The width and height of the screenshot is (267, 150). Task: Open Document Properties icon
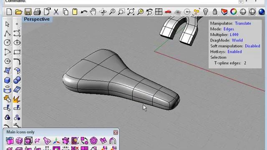coord(47,12)
